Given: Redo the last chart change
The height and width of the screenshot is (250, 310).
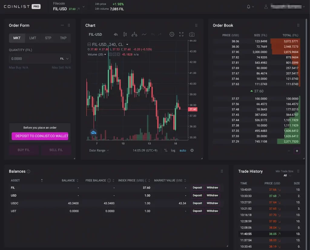Looking at the screenshot, I should coord(160,35).
